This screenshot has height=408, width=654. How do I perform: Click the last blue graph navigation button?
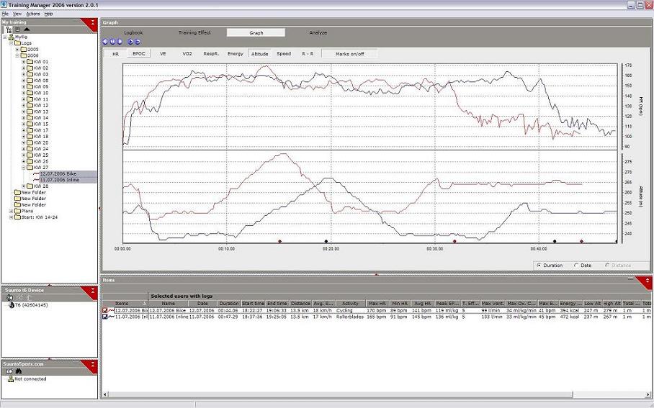138,42
